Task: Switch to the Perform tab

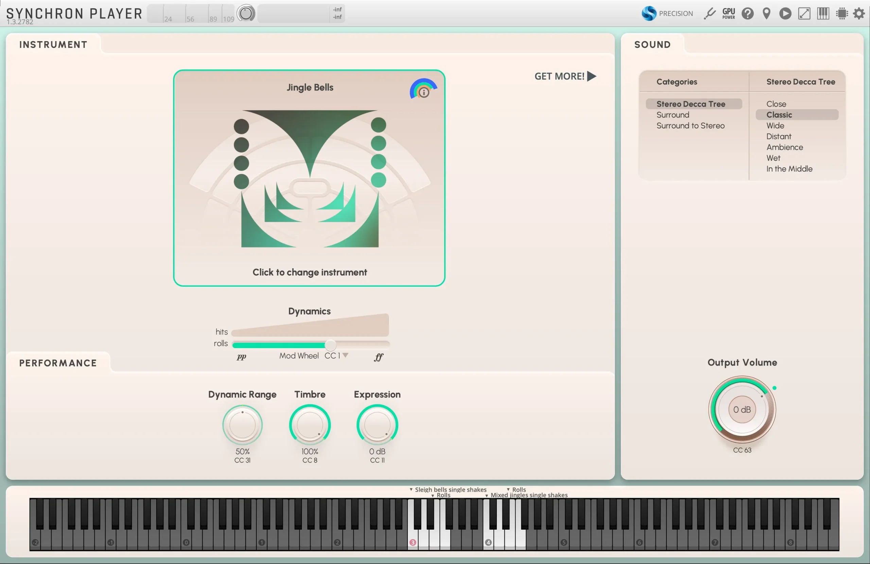Action: click(x=58, y=363)
